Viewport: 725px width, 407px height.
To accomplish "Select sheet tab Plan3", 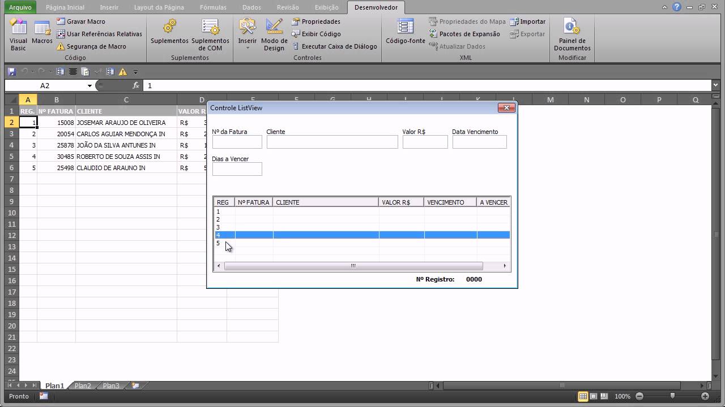I will (x=111, y=386).
